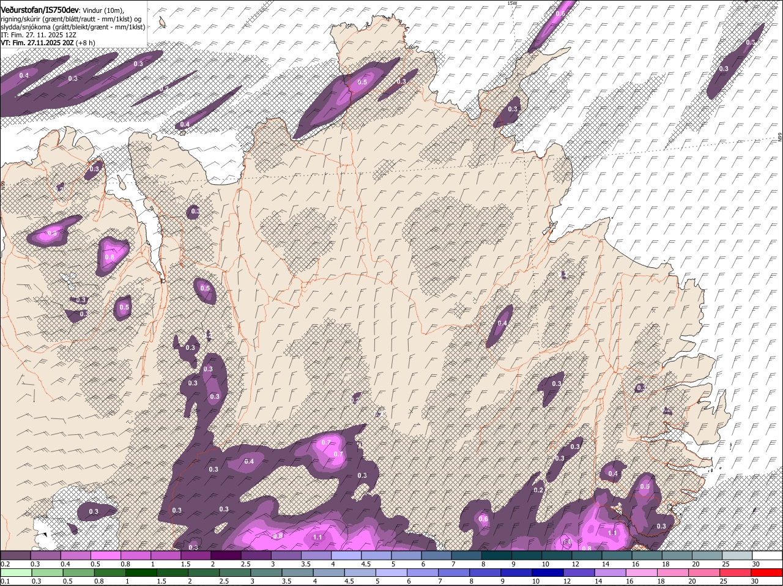Select the pink lower swatch between 16 and 18
Screen dimensions: 783x586
tap(642, 573)
